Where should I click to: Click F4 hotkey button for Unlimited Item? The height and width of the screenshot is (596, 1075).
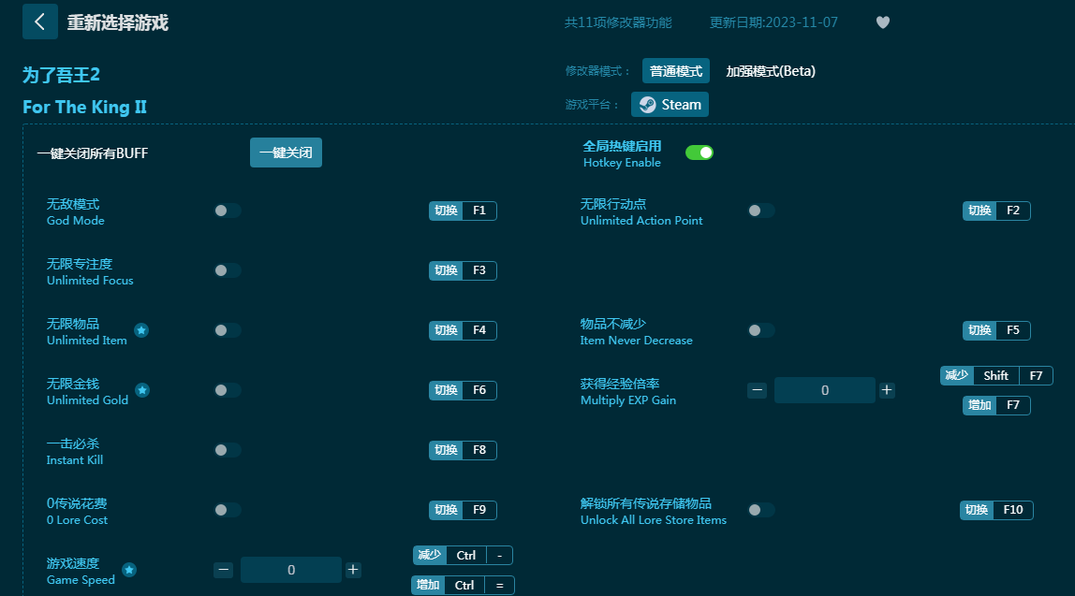tap(463, 330)
